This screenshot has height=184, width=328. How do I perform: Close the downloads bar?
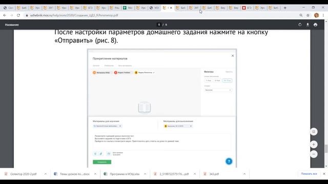tap(324, 174)
